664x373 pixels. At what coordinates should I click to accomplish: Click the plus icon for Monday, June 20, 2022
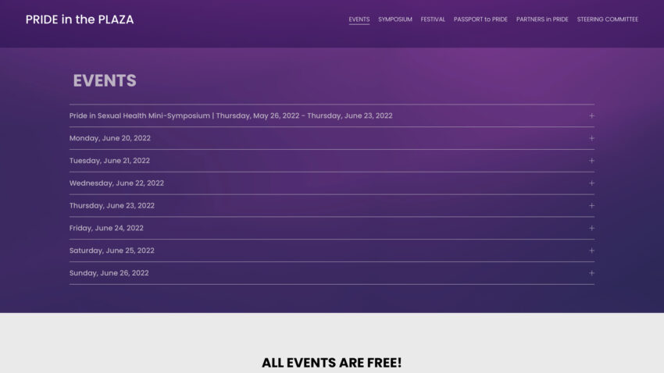coord(591,138)
